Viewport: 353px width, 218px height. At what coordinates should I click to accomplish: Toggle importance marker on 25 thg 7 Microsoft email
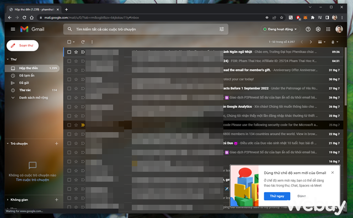tap(83, 125)
